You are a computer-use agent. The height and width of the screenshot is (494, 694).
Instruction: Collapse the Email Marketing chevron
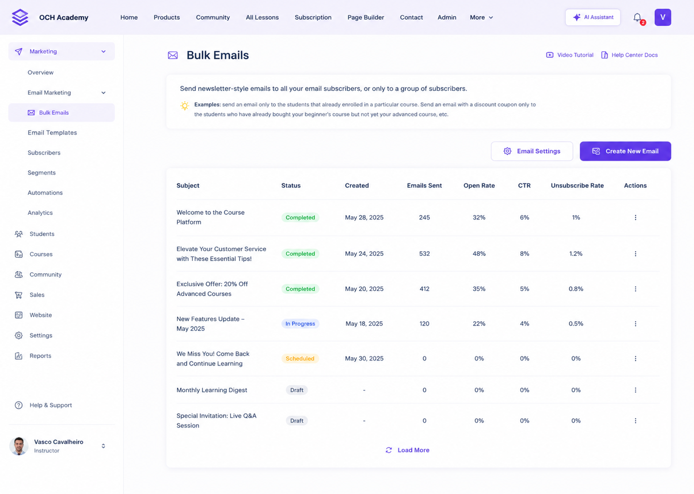coord(104,92)
